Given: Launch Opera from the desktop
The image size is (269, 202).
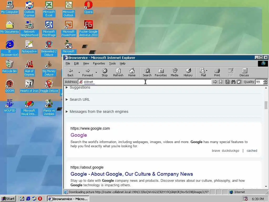Looking at the screenshot, I should click(88, 7).
